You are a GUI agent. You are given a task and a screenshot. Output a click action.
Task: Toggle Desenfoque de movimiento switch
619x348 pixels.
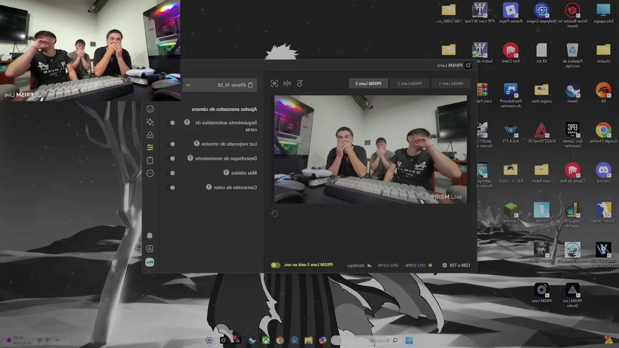(x=172, y=158)
